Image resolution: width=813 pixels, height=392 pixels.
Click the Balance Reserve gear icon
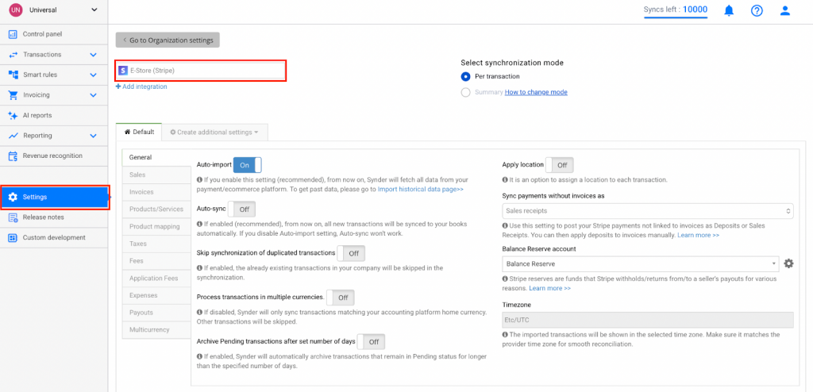(x=788, y=263)
